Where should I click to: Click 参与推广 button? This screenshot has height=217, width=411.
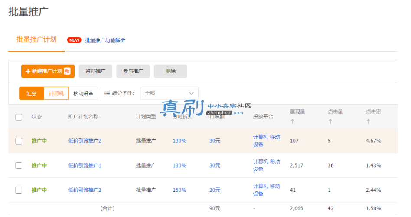coord(133,71)
